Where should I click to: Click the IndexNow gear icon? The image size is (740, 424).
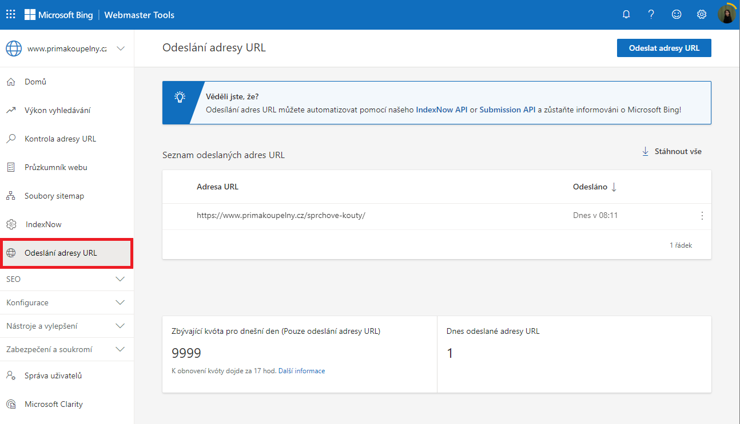coord(11,225)
